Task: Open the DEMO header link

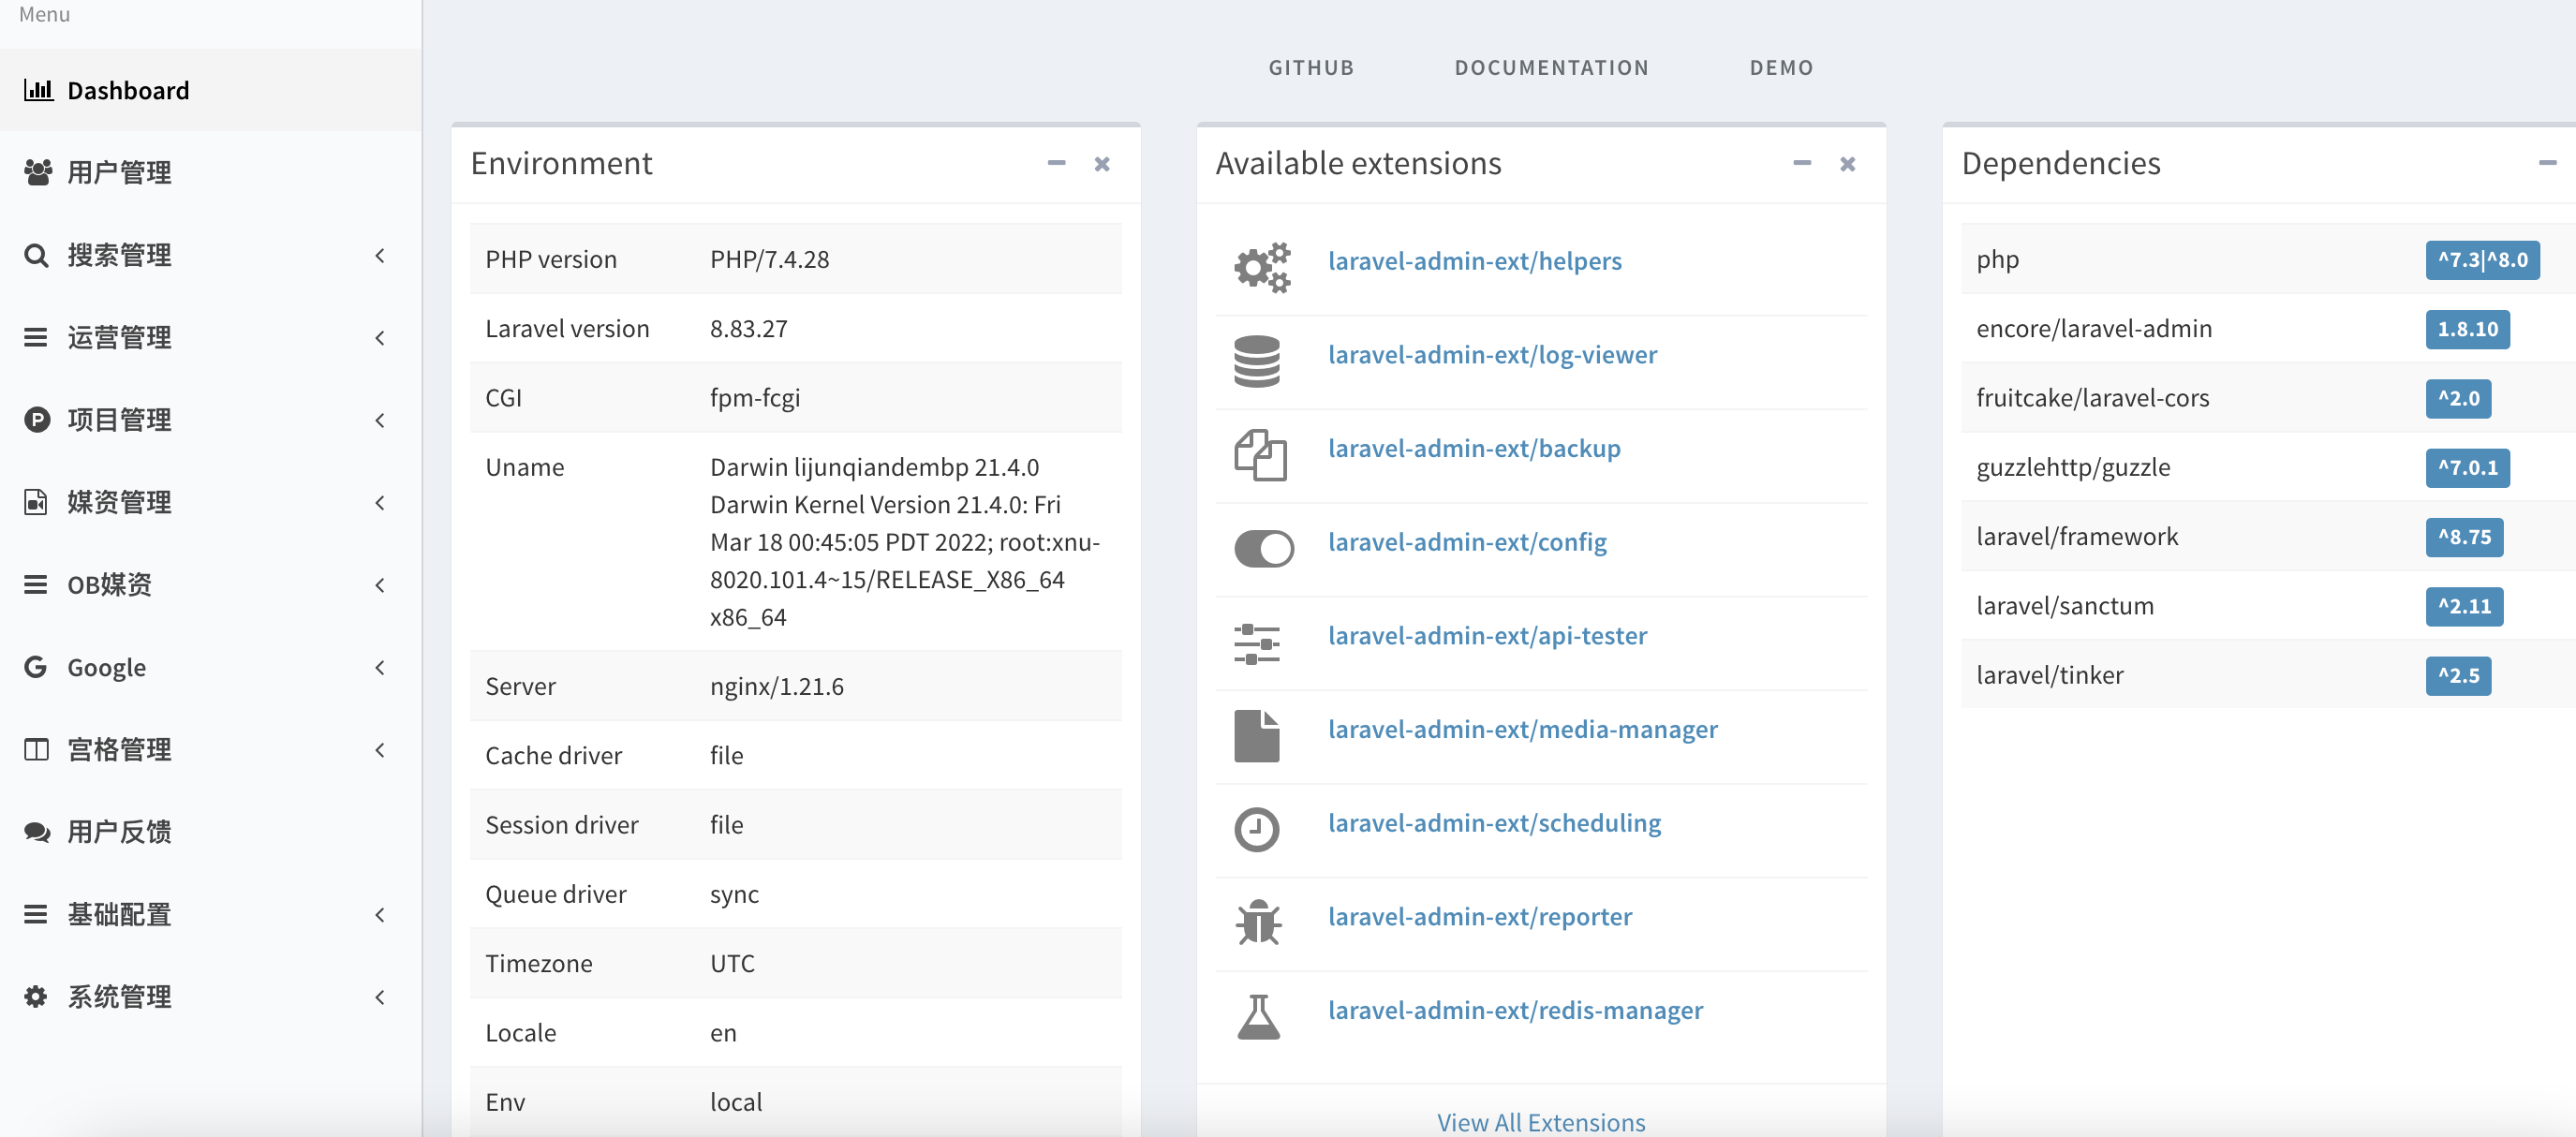Action: click(x=1781, y=67)
